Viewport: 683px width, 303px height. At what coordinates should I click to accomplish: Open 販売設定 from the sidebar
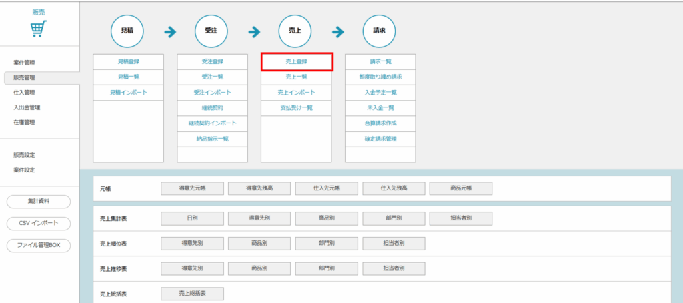coord(24,155)
